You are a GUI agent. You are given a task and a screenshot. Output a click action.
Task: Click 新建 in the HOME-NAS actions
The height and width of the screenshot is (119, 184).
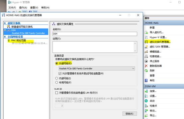(152, 28)
